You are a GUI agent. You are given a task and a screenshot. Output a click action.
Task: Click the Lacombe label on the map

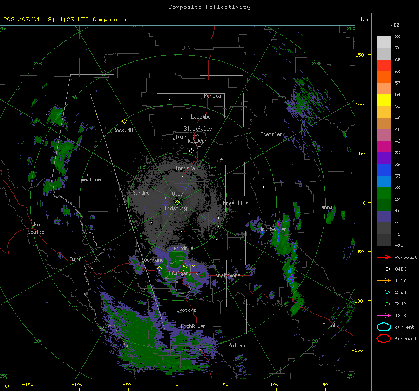point(201,117)
